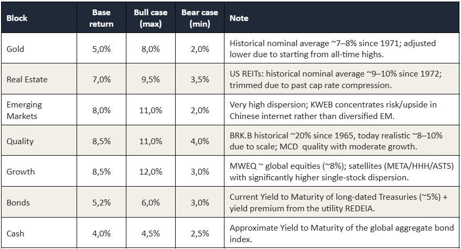The width and height of the screenshot is (461, 249).
Task: Select the Real Estate row label
Action: pyautogui.click(x=39, y=79)
